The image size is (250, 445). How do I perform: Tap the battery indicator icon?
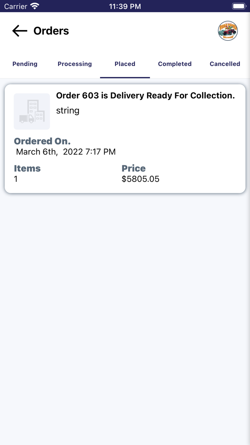pos(239,6)
